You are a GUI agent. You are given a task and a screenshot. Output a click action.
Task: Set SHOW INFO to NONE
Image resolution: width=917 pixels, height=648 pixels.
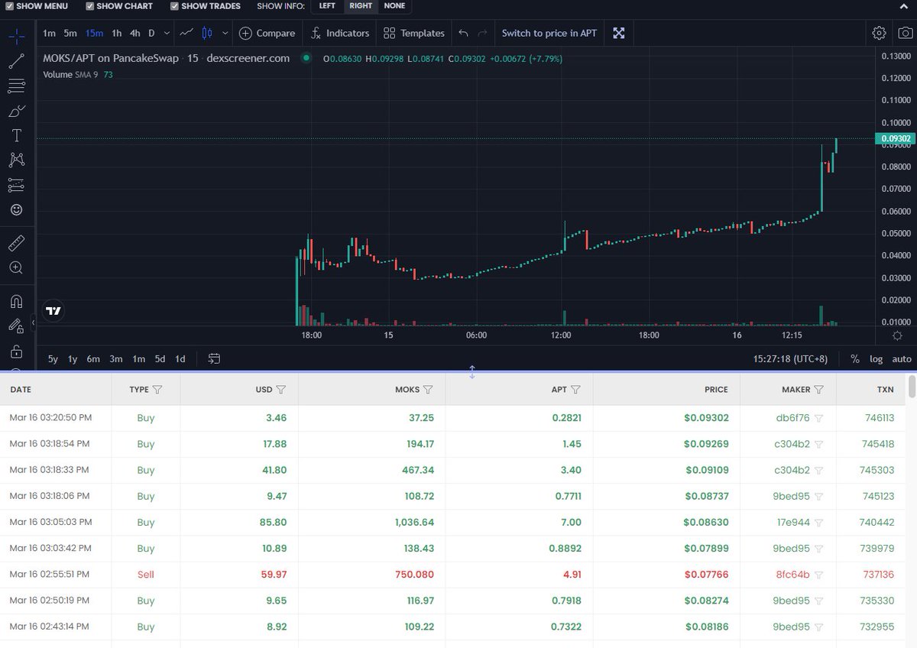click(x=394, y=6)
